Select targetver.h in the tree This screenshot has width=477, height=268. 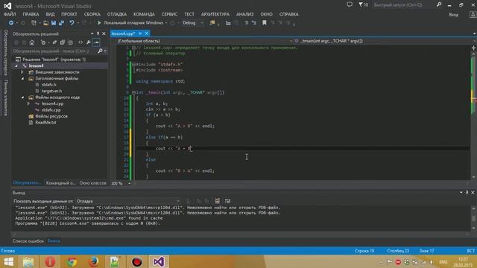coord(51,91)
